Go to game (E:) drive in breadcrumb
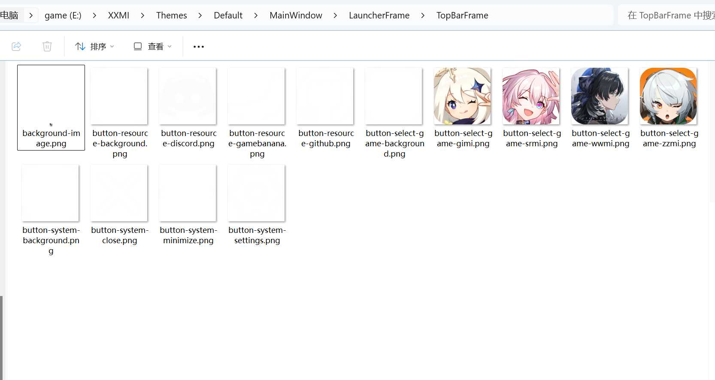 click(63, 15)
